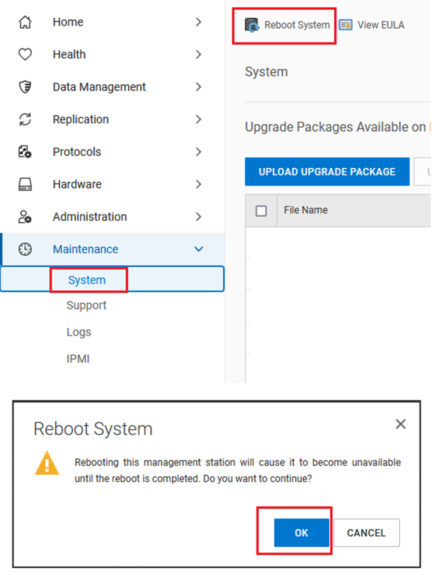Expand the Replication section arrow
Image resolution: width=434 pixels, height=577 pixels.
(198, 119)
